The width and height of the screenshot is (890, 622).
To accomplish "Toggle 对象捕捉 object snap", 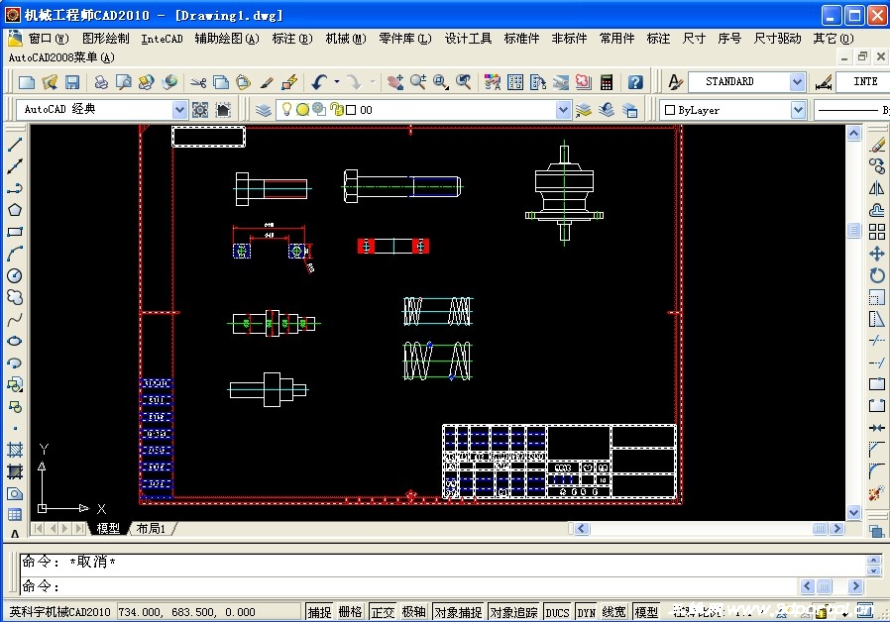I will (458, 612).
